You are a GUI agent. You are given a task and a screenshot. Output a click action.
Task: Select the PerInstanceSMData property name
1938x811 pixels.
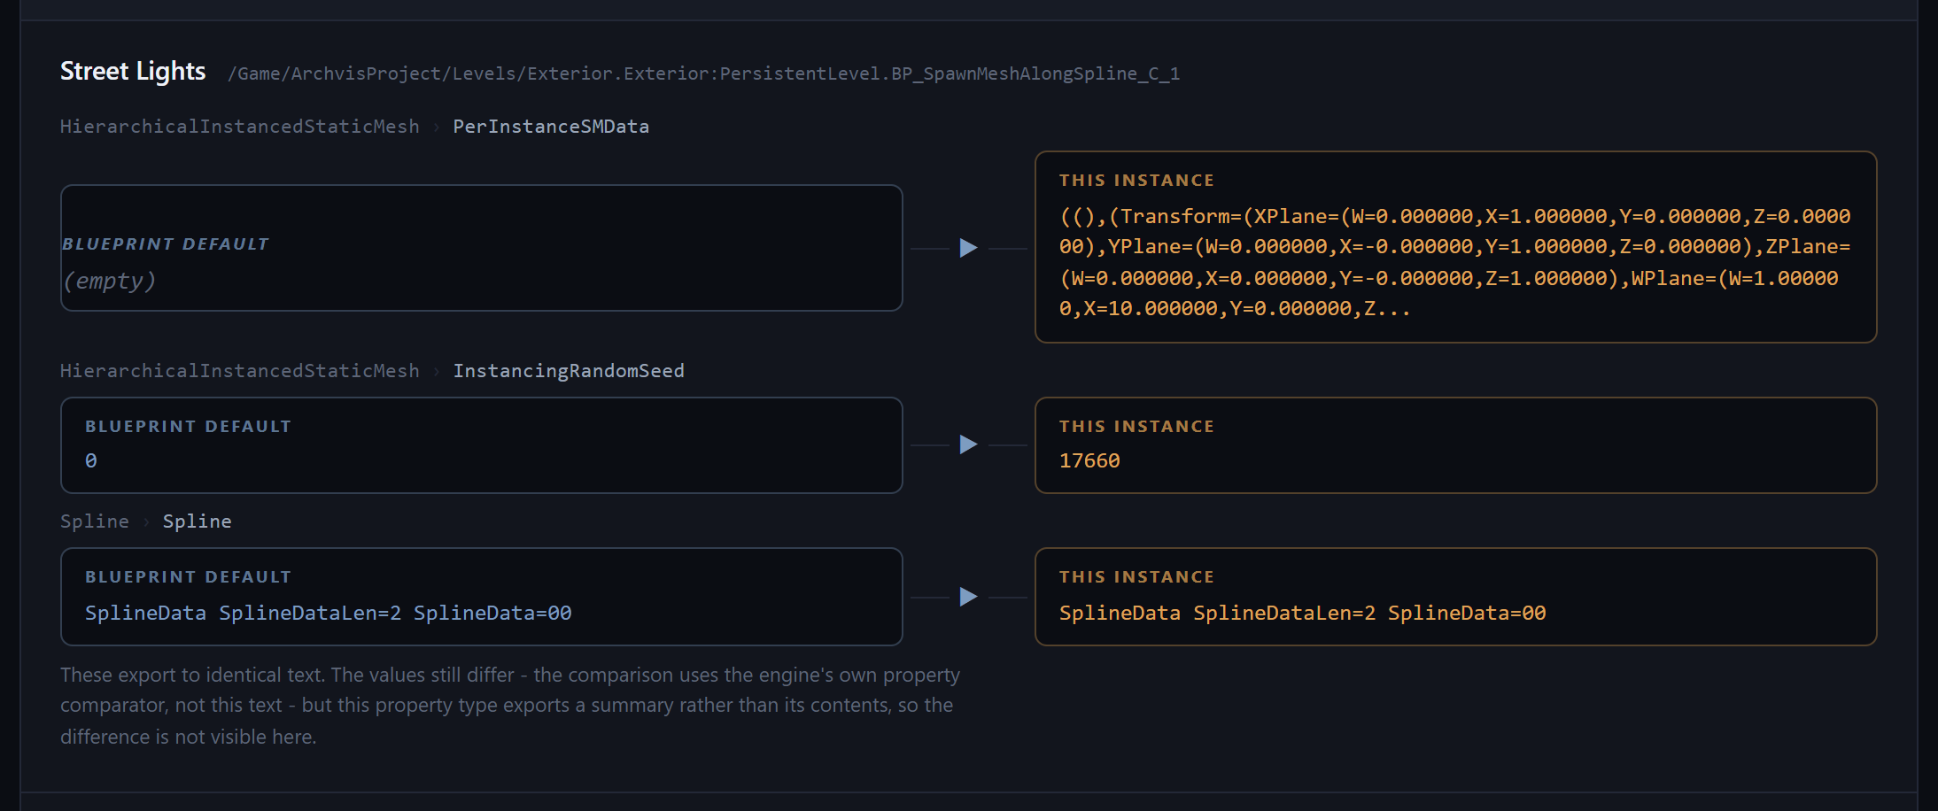point(551,127)
